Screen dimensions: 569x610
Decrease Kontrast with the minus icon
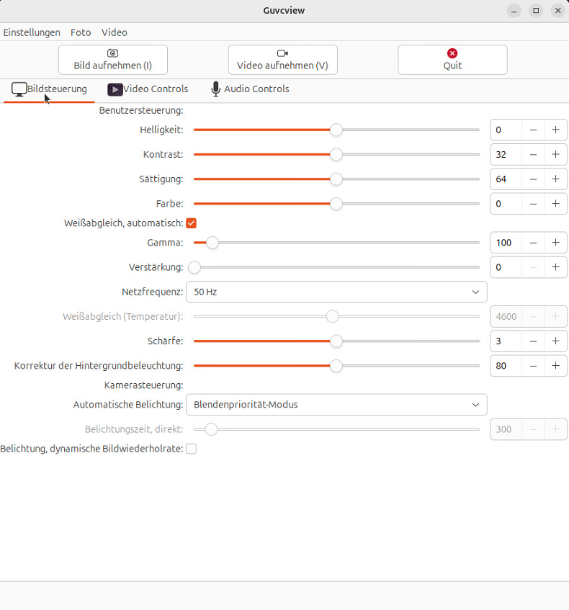[x=533, y=154]
